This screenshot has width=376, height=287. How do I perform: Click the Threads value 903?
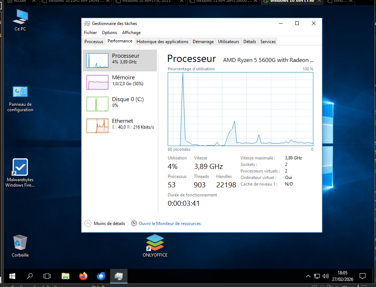pyautogui.click(x=200, y=185)
